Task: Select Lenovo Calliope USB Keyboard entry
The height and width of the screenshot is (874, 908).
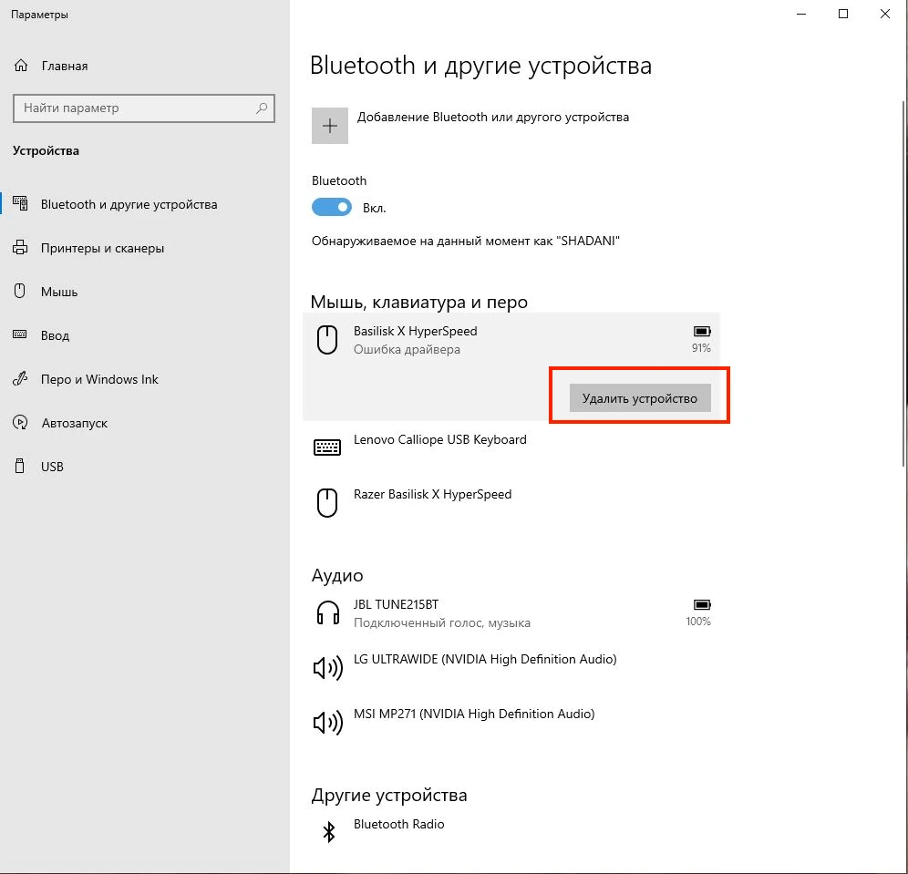Action: click(440, 439)
